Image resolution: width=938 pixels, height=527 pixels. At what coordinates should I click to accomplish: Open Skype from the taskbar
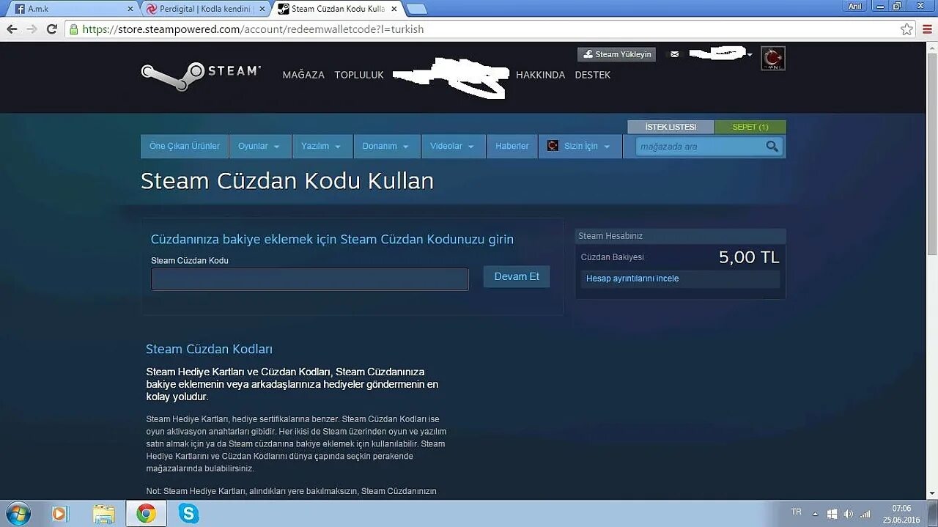pos(188,514)
